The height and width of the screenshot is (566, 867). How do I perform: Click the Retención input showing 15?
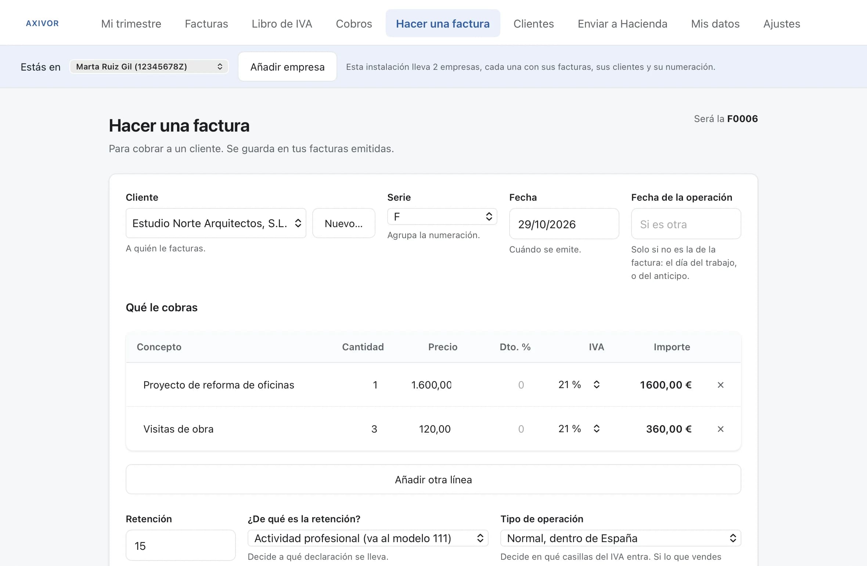181,545
